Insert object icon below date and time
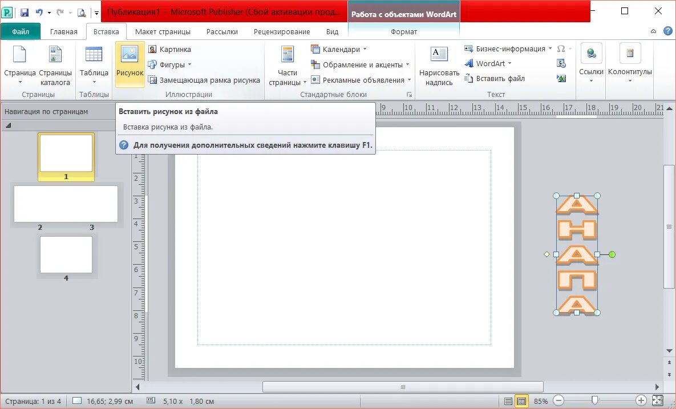Image resolution: width=676 pixels, height=409 pixels. (561, 79)
